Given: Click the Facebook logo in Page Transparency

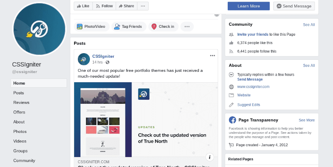Looking at the screenshot, I should (x=232, y=120).
